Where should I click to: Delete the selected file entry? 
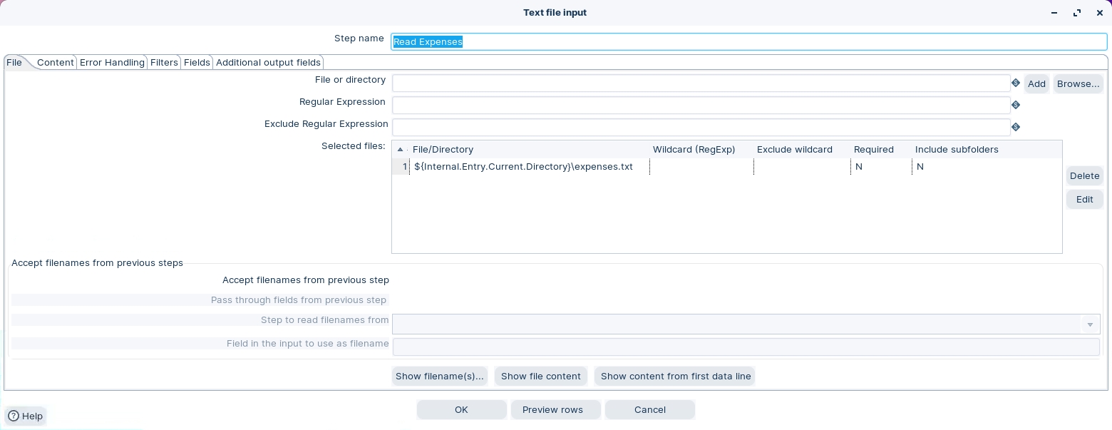click(1084, 176)
